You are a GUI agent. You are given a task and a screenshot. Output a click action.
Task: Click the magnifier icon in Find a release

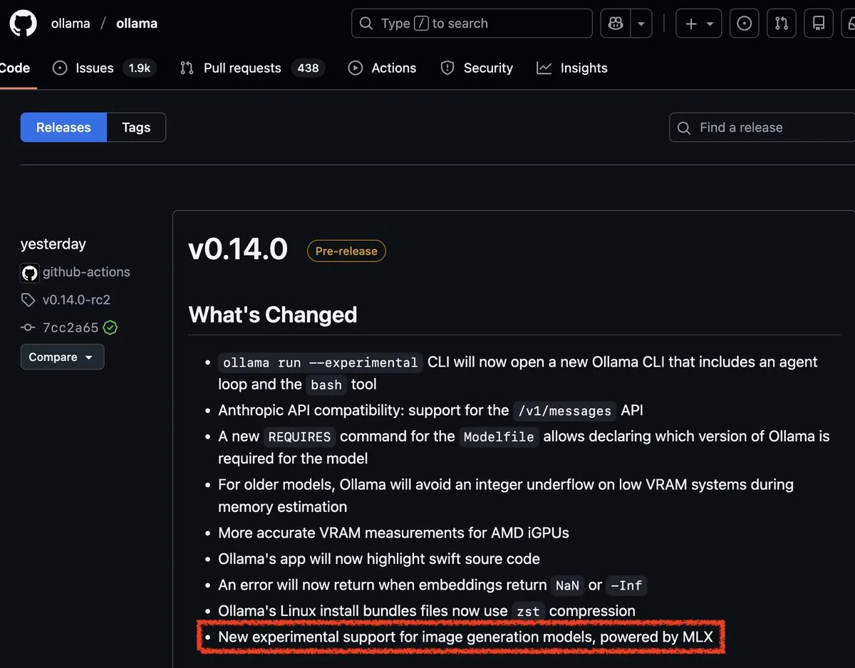(684, 128)
